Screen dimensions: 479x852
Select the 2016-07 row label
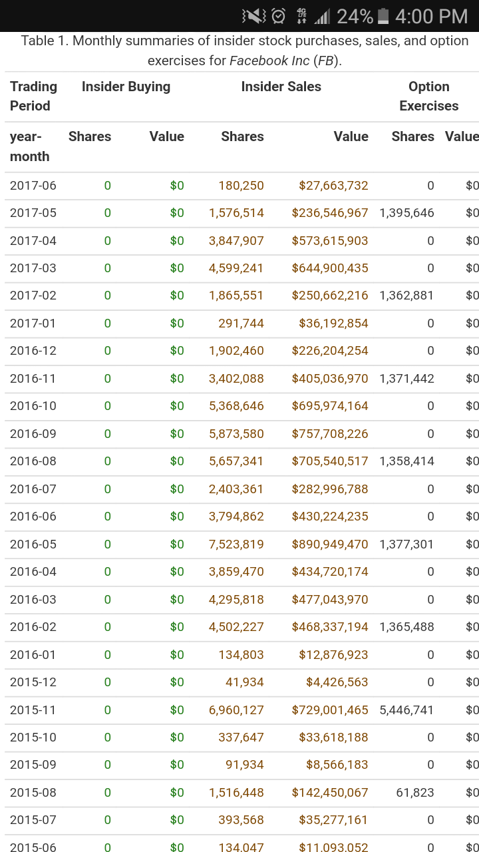pos(33,489)
